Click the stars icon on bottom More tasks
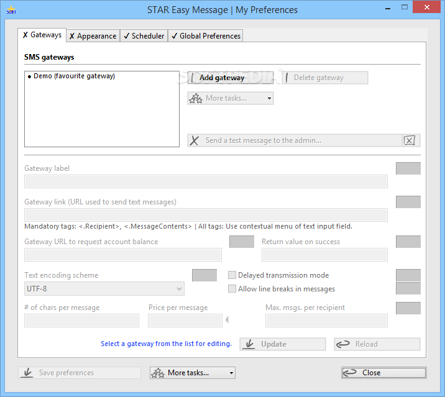Screen dimensions: 445x397 coord(158,373)
